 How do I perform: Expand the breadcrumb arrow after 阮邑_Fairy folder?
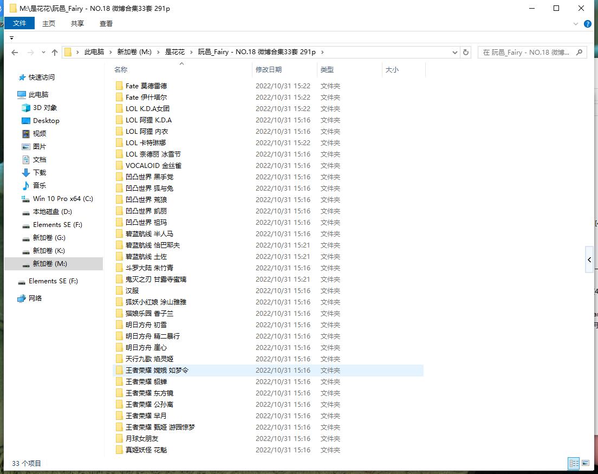point(322,52)
